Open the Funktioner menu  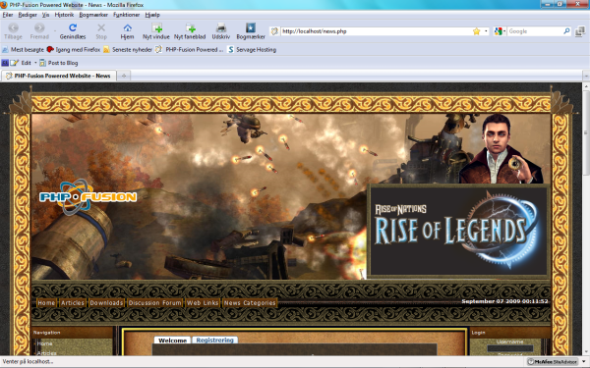pos(127,15)
